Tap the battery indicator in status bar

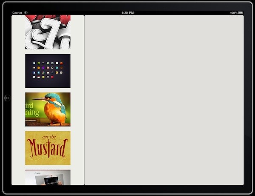tap(241, 13)
